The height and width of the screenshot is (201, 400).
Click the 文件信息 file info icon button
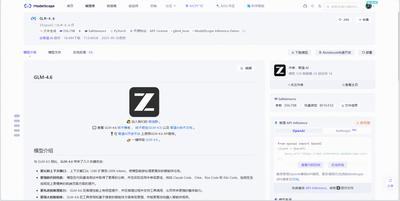pos(349,105)
